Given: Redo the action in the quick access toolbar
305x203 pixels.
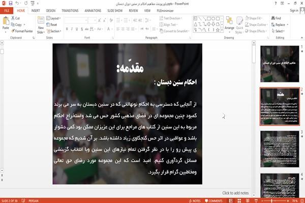Looking at the screenshot, I should tap(26, 4).
